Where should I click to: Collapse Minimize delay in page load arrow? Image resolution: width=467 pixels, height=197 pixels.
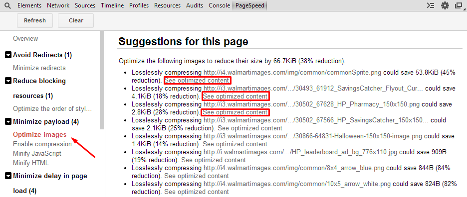[8, 176]
